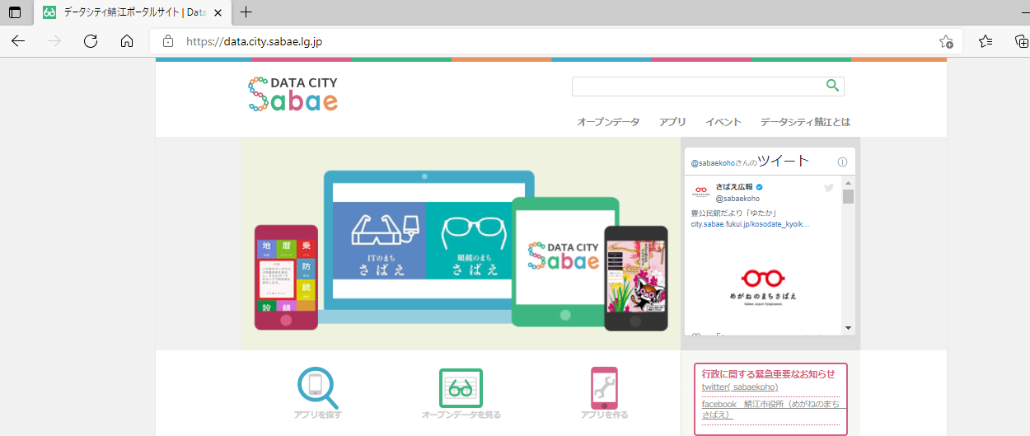Open the tweet widget info icon
1030x436 pixels.
click(x=842, y=162)
